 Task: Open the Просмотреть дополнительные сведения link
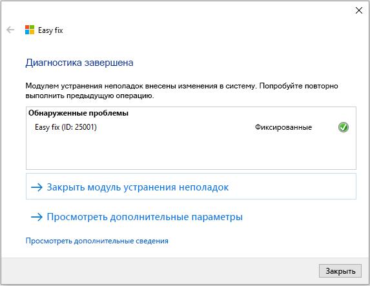(97, 241)
